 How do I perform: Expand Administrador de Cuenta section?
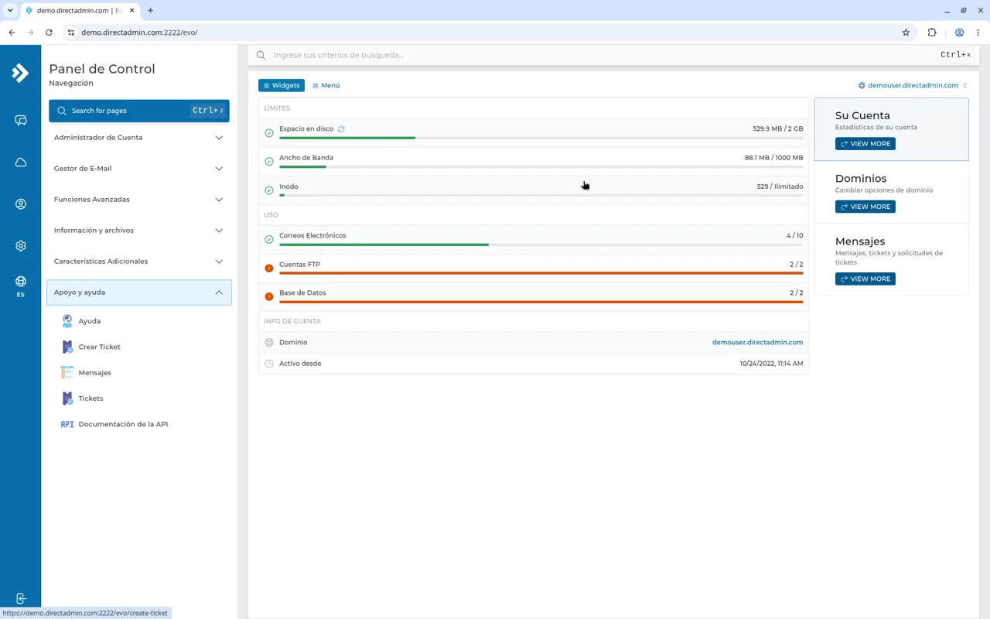139,138
